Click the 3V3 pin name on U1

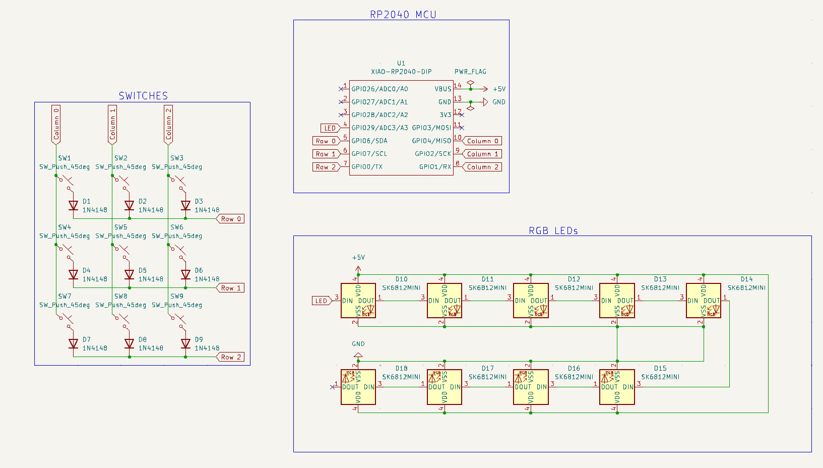click(446, 115)
